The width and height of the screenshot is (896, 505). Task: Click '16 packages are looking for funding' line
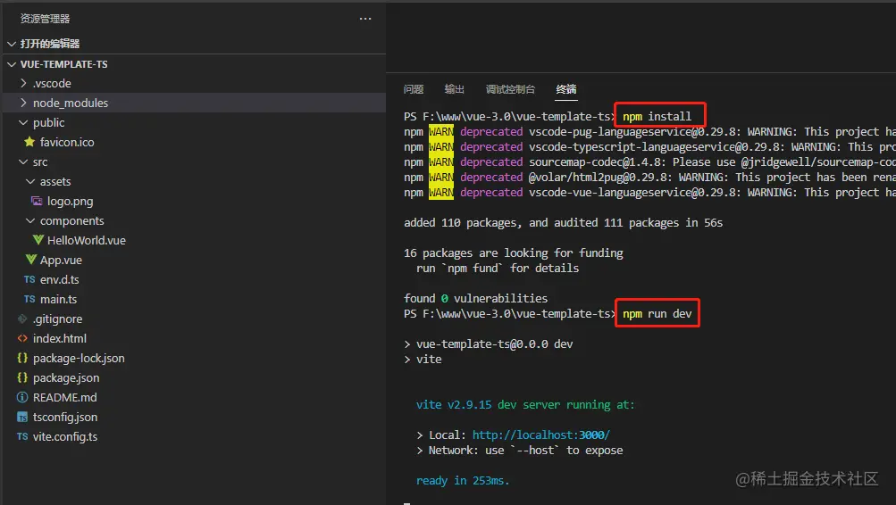[x=513, y=252]
